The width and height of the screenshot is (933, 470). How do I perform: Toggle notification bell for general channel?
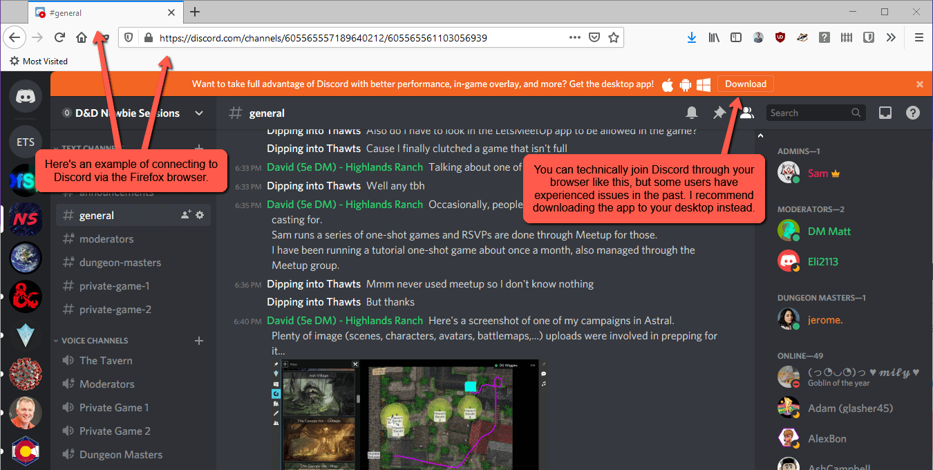click(692, 113)
